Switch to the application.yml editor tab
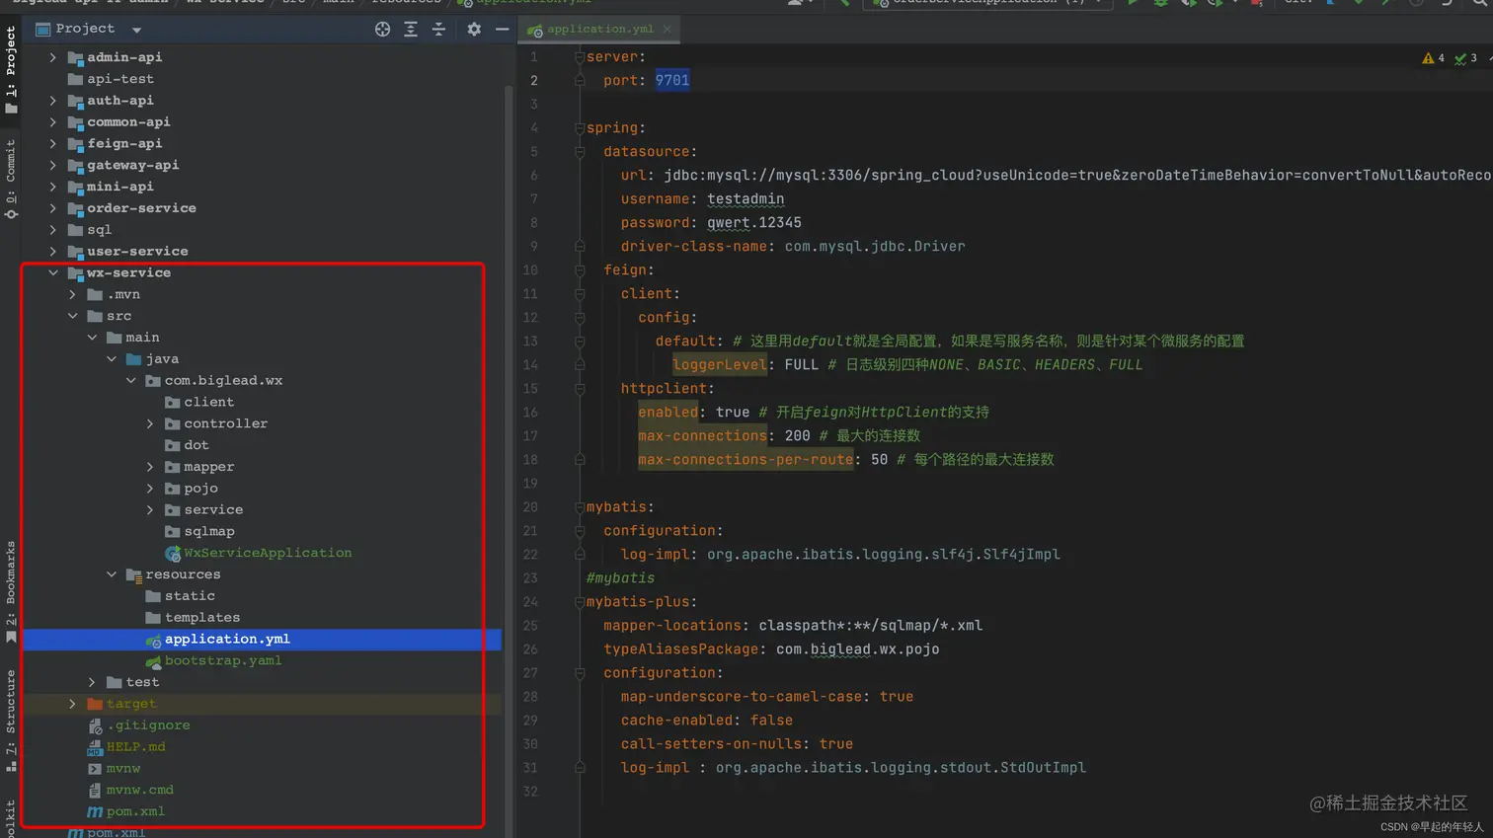 click(x=599, y=30)
